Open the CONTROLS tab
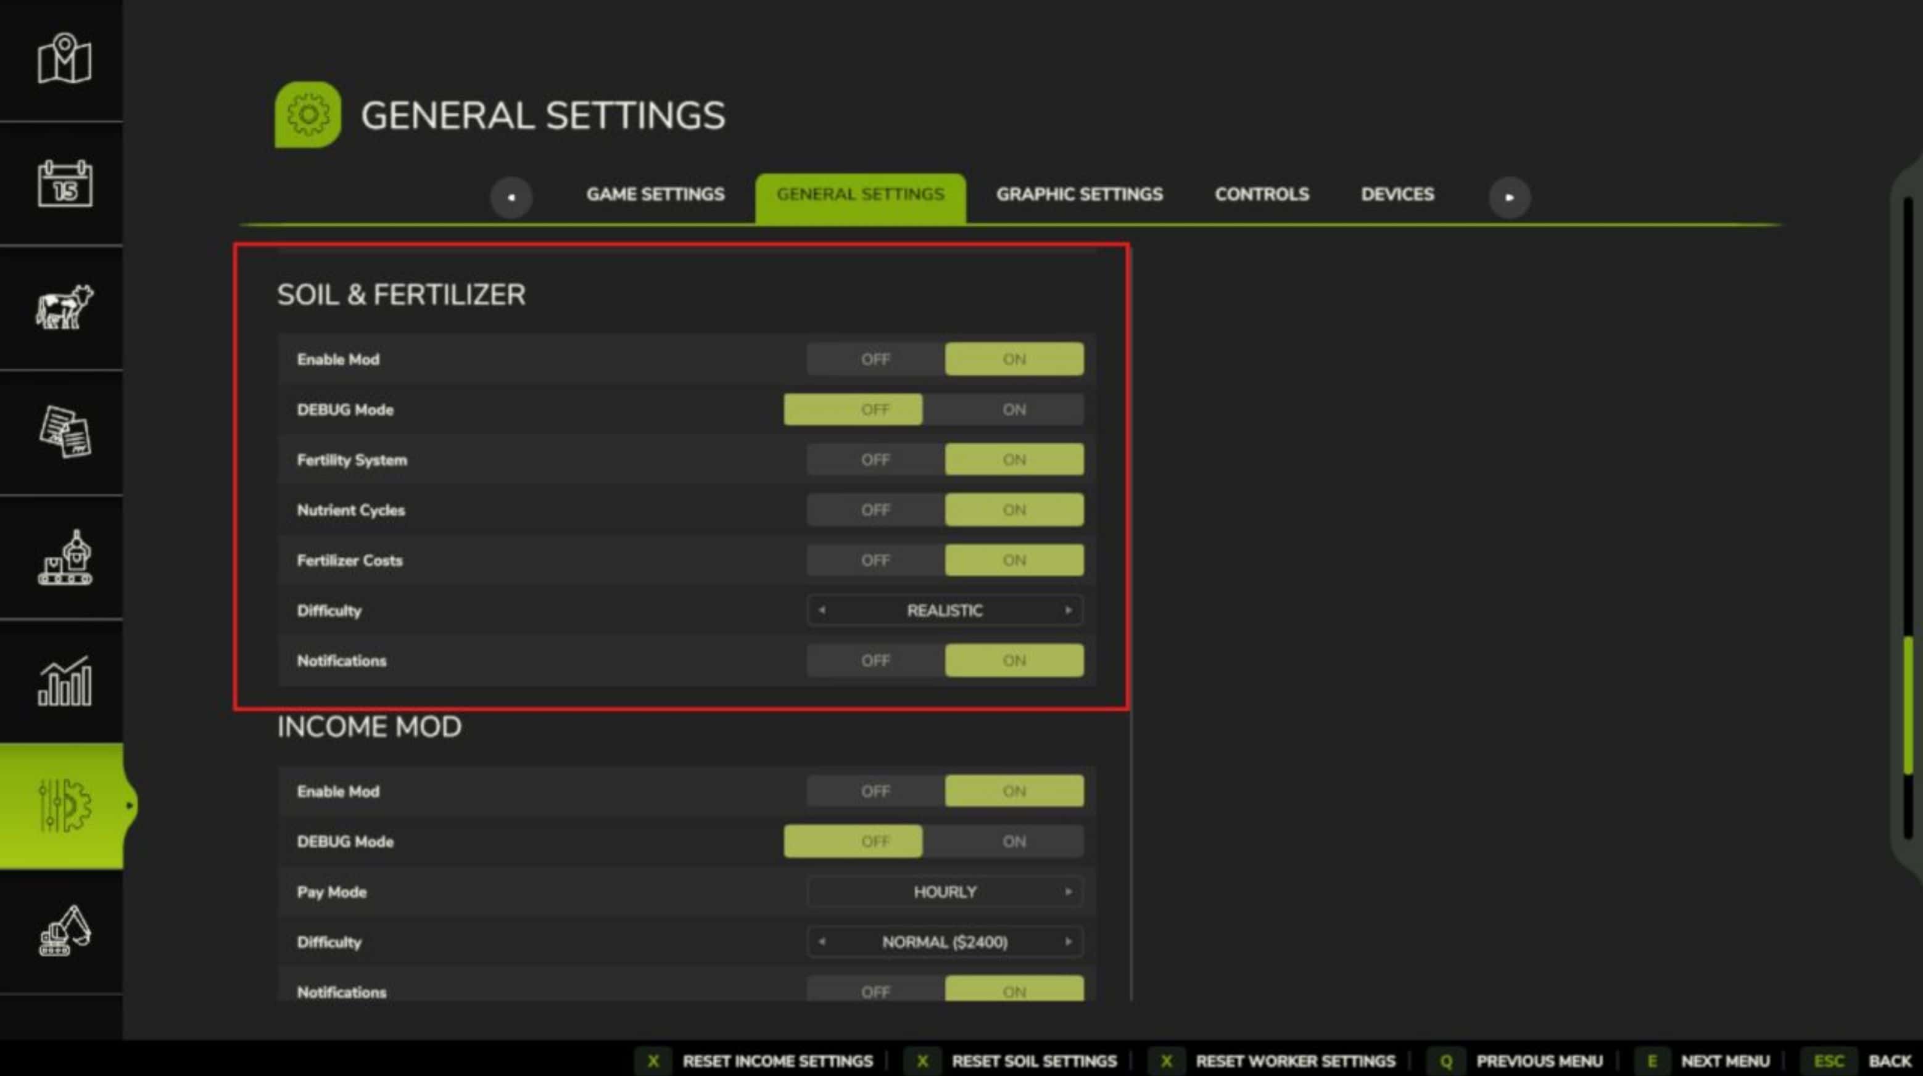This screenshot has height=1076, width=1923. (x=1261, y=194)
